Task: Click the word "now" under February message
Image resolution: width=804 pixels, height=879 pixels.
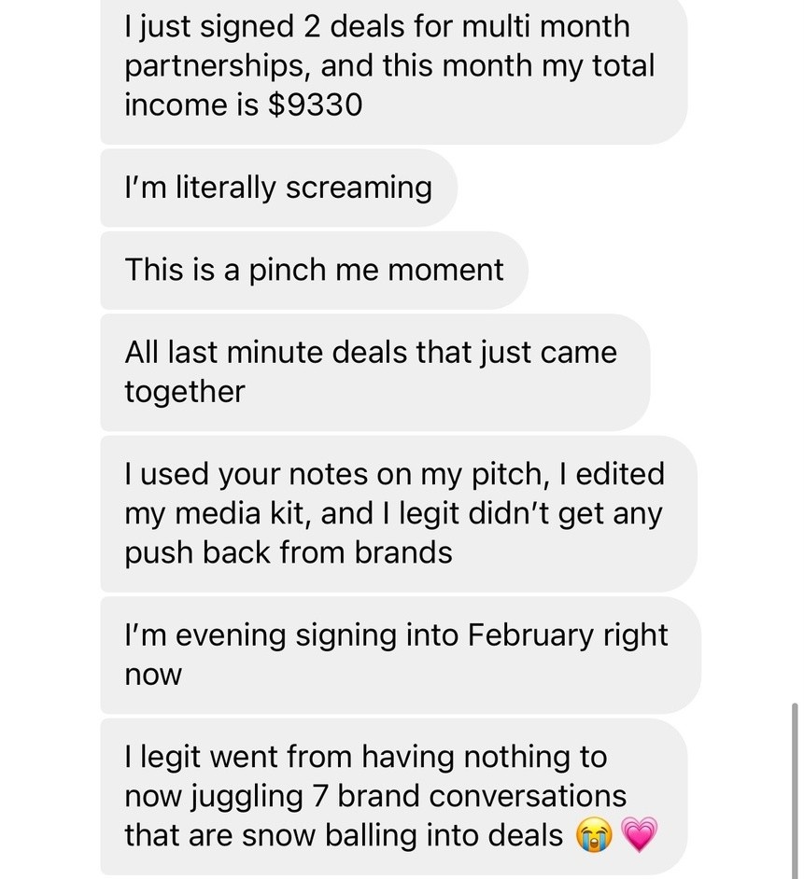Action: click(153, 676)
